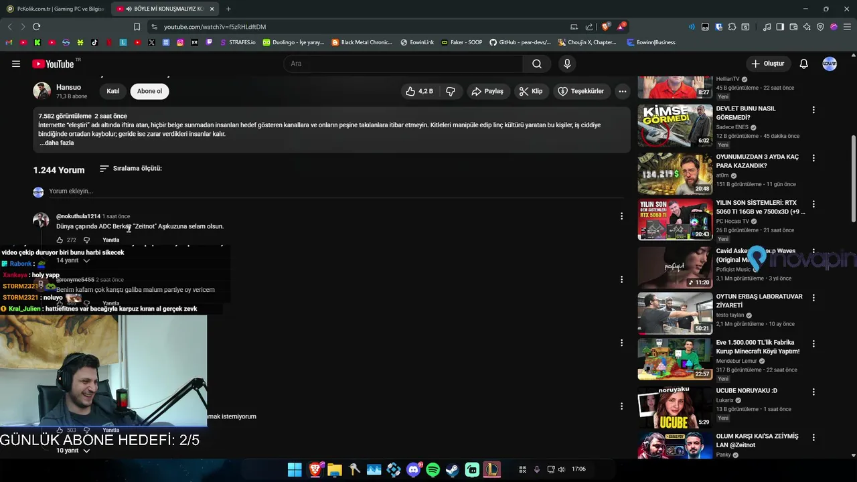This screenshot has height=482, width=857.
Task: Bookmark this page in the address bar
Action: pyautogui.click(x=137, y=27)
